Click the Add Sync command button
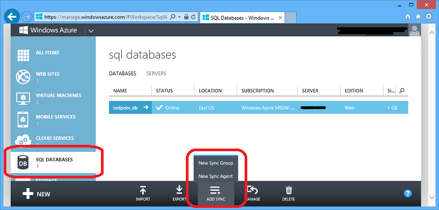This screenshot has width=439, height=210. (216, 193)
